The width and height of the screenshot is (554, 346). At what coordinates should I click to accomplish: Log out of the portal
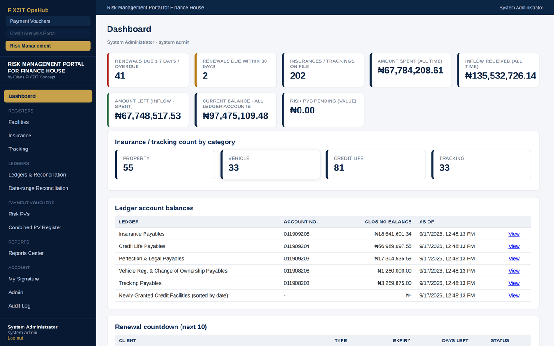pos(15,338)
